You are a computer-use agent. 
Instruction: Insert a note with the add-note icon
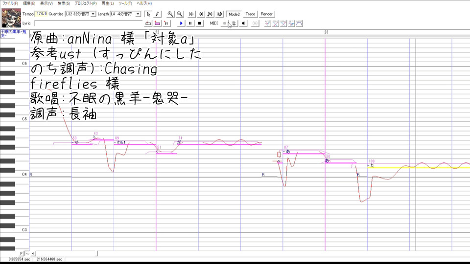(x=148, y=23)
